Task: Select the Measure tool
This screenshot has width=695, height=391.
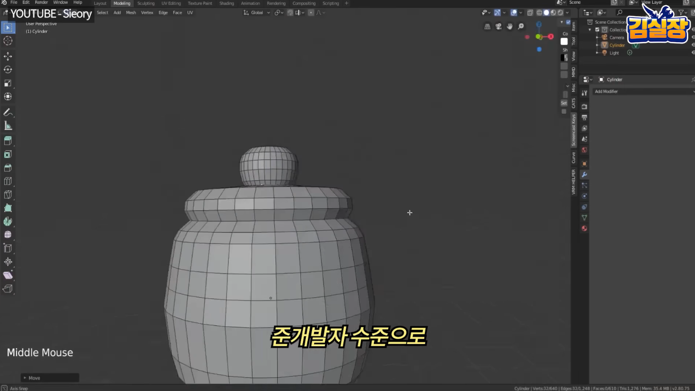Action: 8,126
